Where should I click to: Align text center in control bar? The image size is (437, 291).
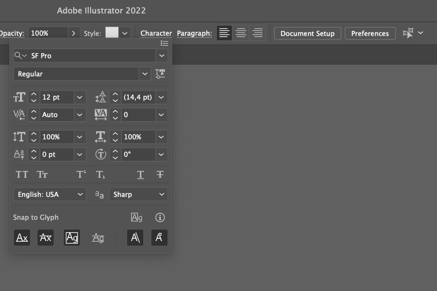(241, 33)
